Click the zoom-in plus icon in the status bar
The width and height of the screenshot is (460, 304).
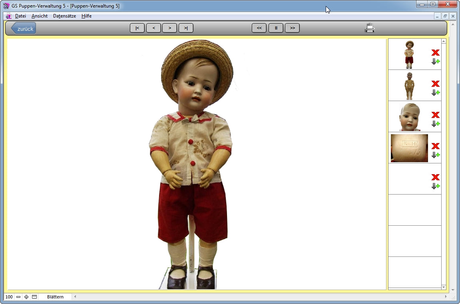tap(26, 297)
